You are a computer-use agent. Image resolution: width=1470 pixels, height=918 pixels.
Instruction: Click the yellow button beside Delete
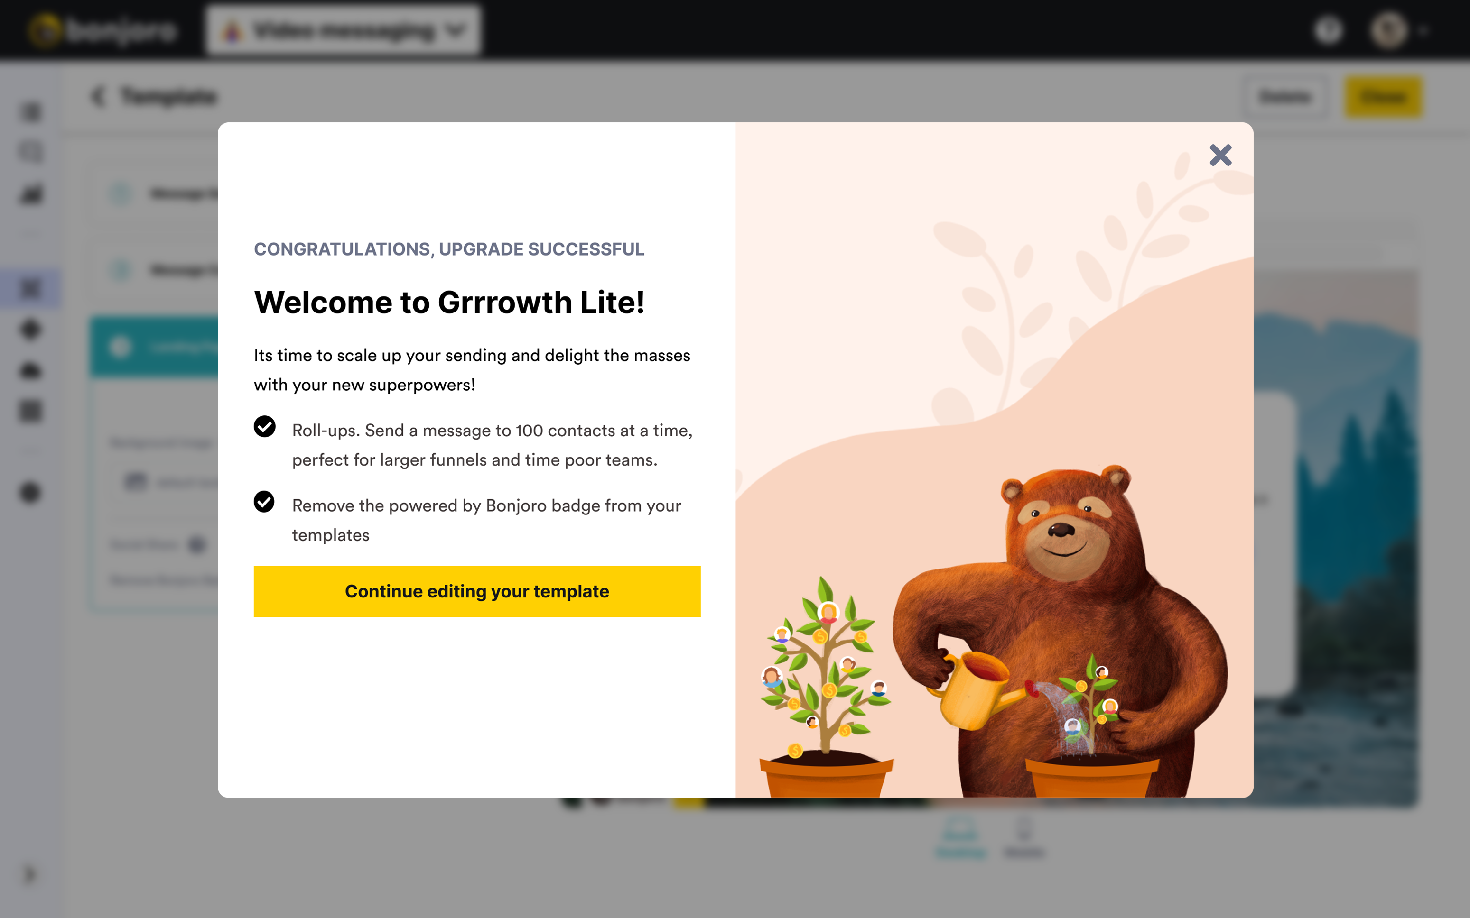[x=1383, y=97]
